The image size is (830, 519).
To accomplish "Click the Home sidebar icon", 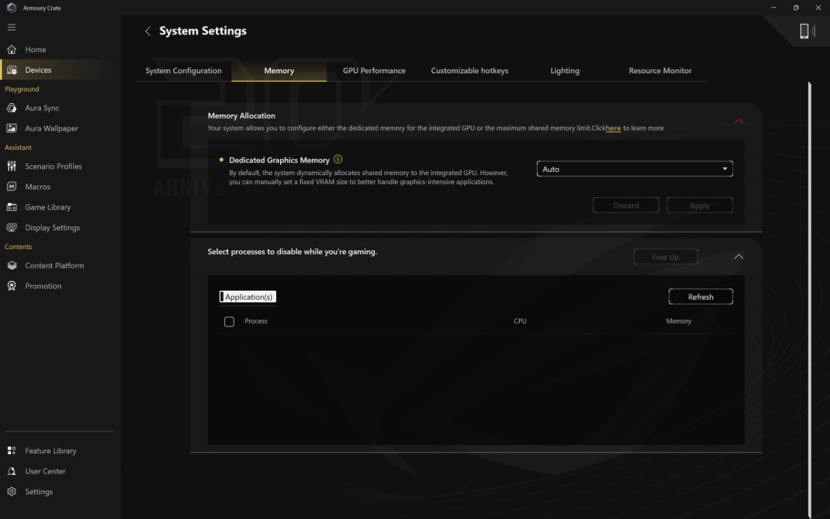I will click(11, 50).
